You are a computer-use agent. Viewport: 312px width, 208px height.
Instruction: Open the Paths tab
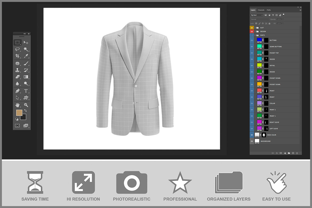(x=269, y=10)
